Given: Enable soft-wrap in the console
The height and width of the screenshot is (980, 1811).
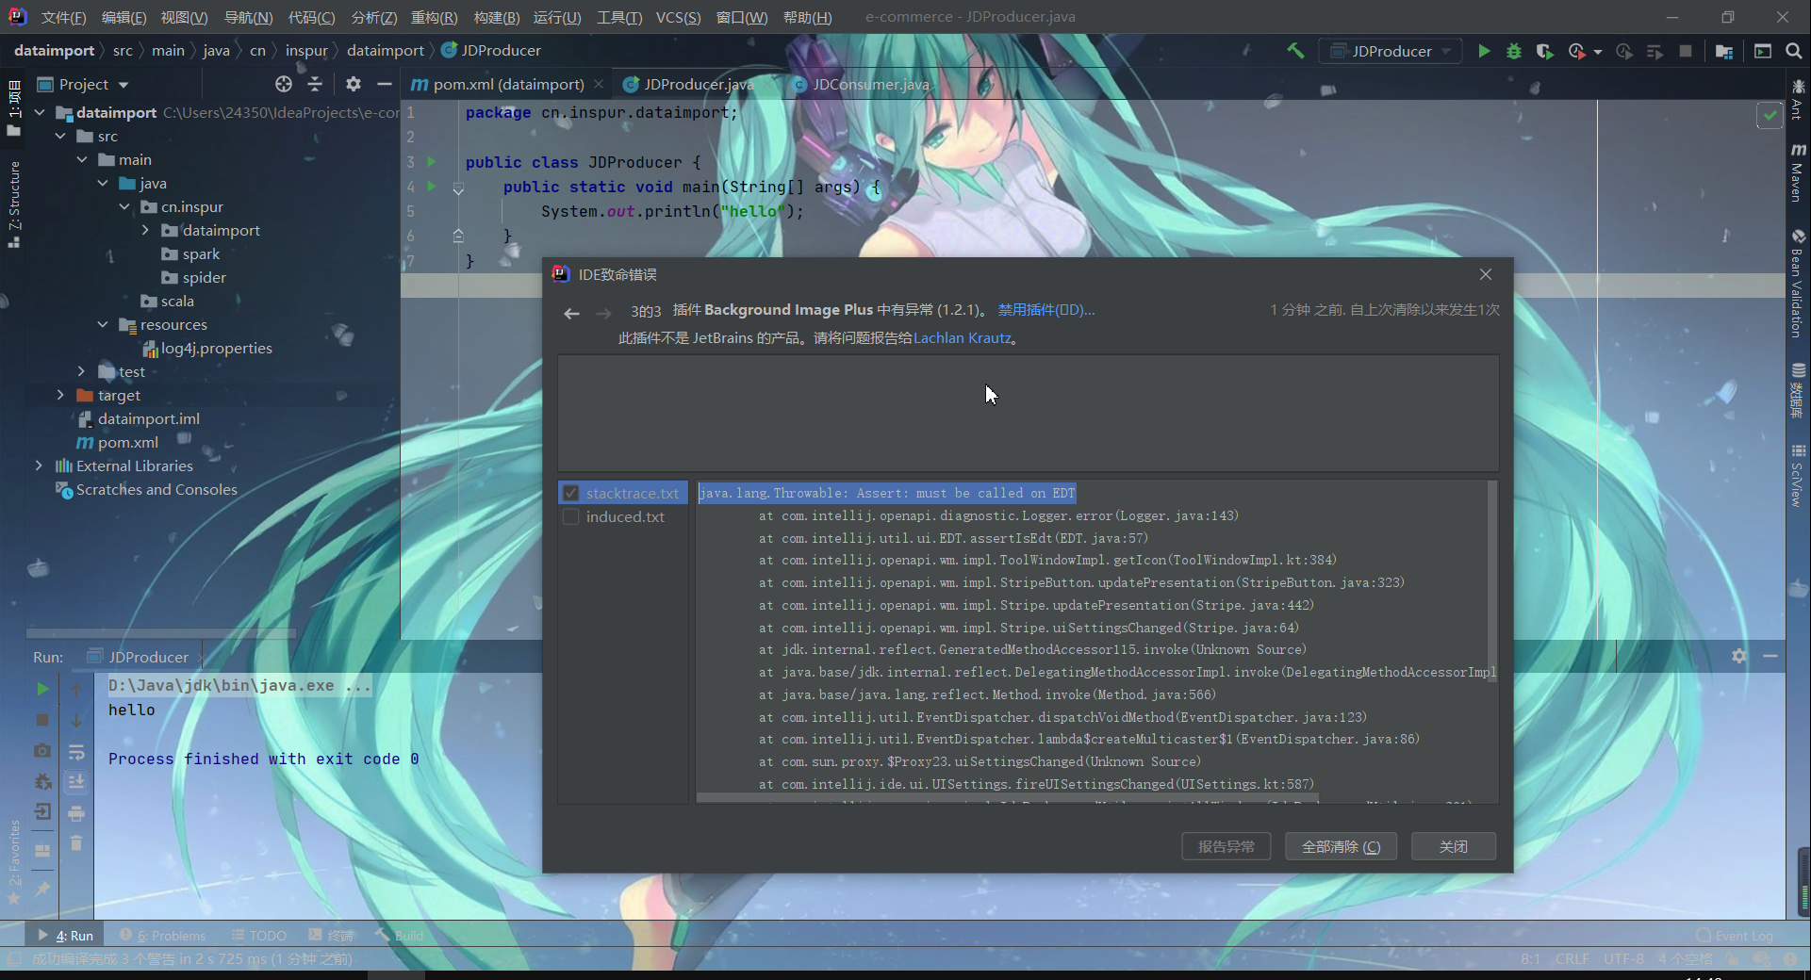Looking at the screenshot, I should 76,752.
